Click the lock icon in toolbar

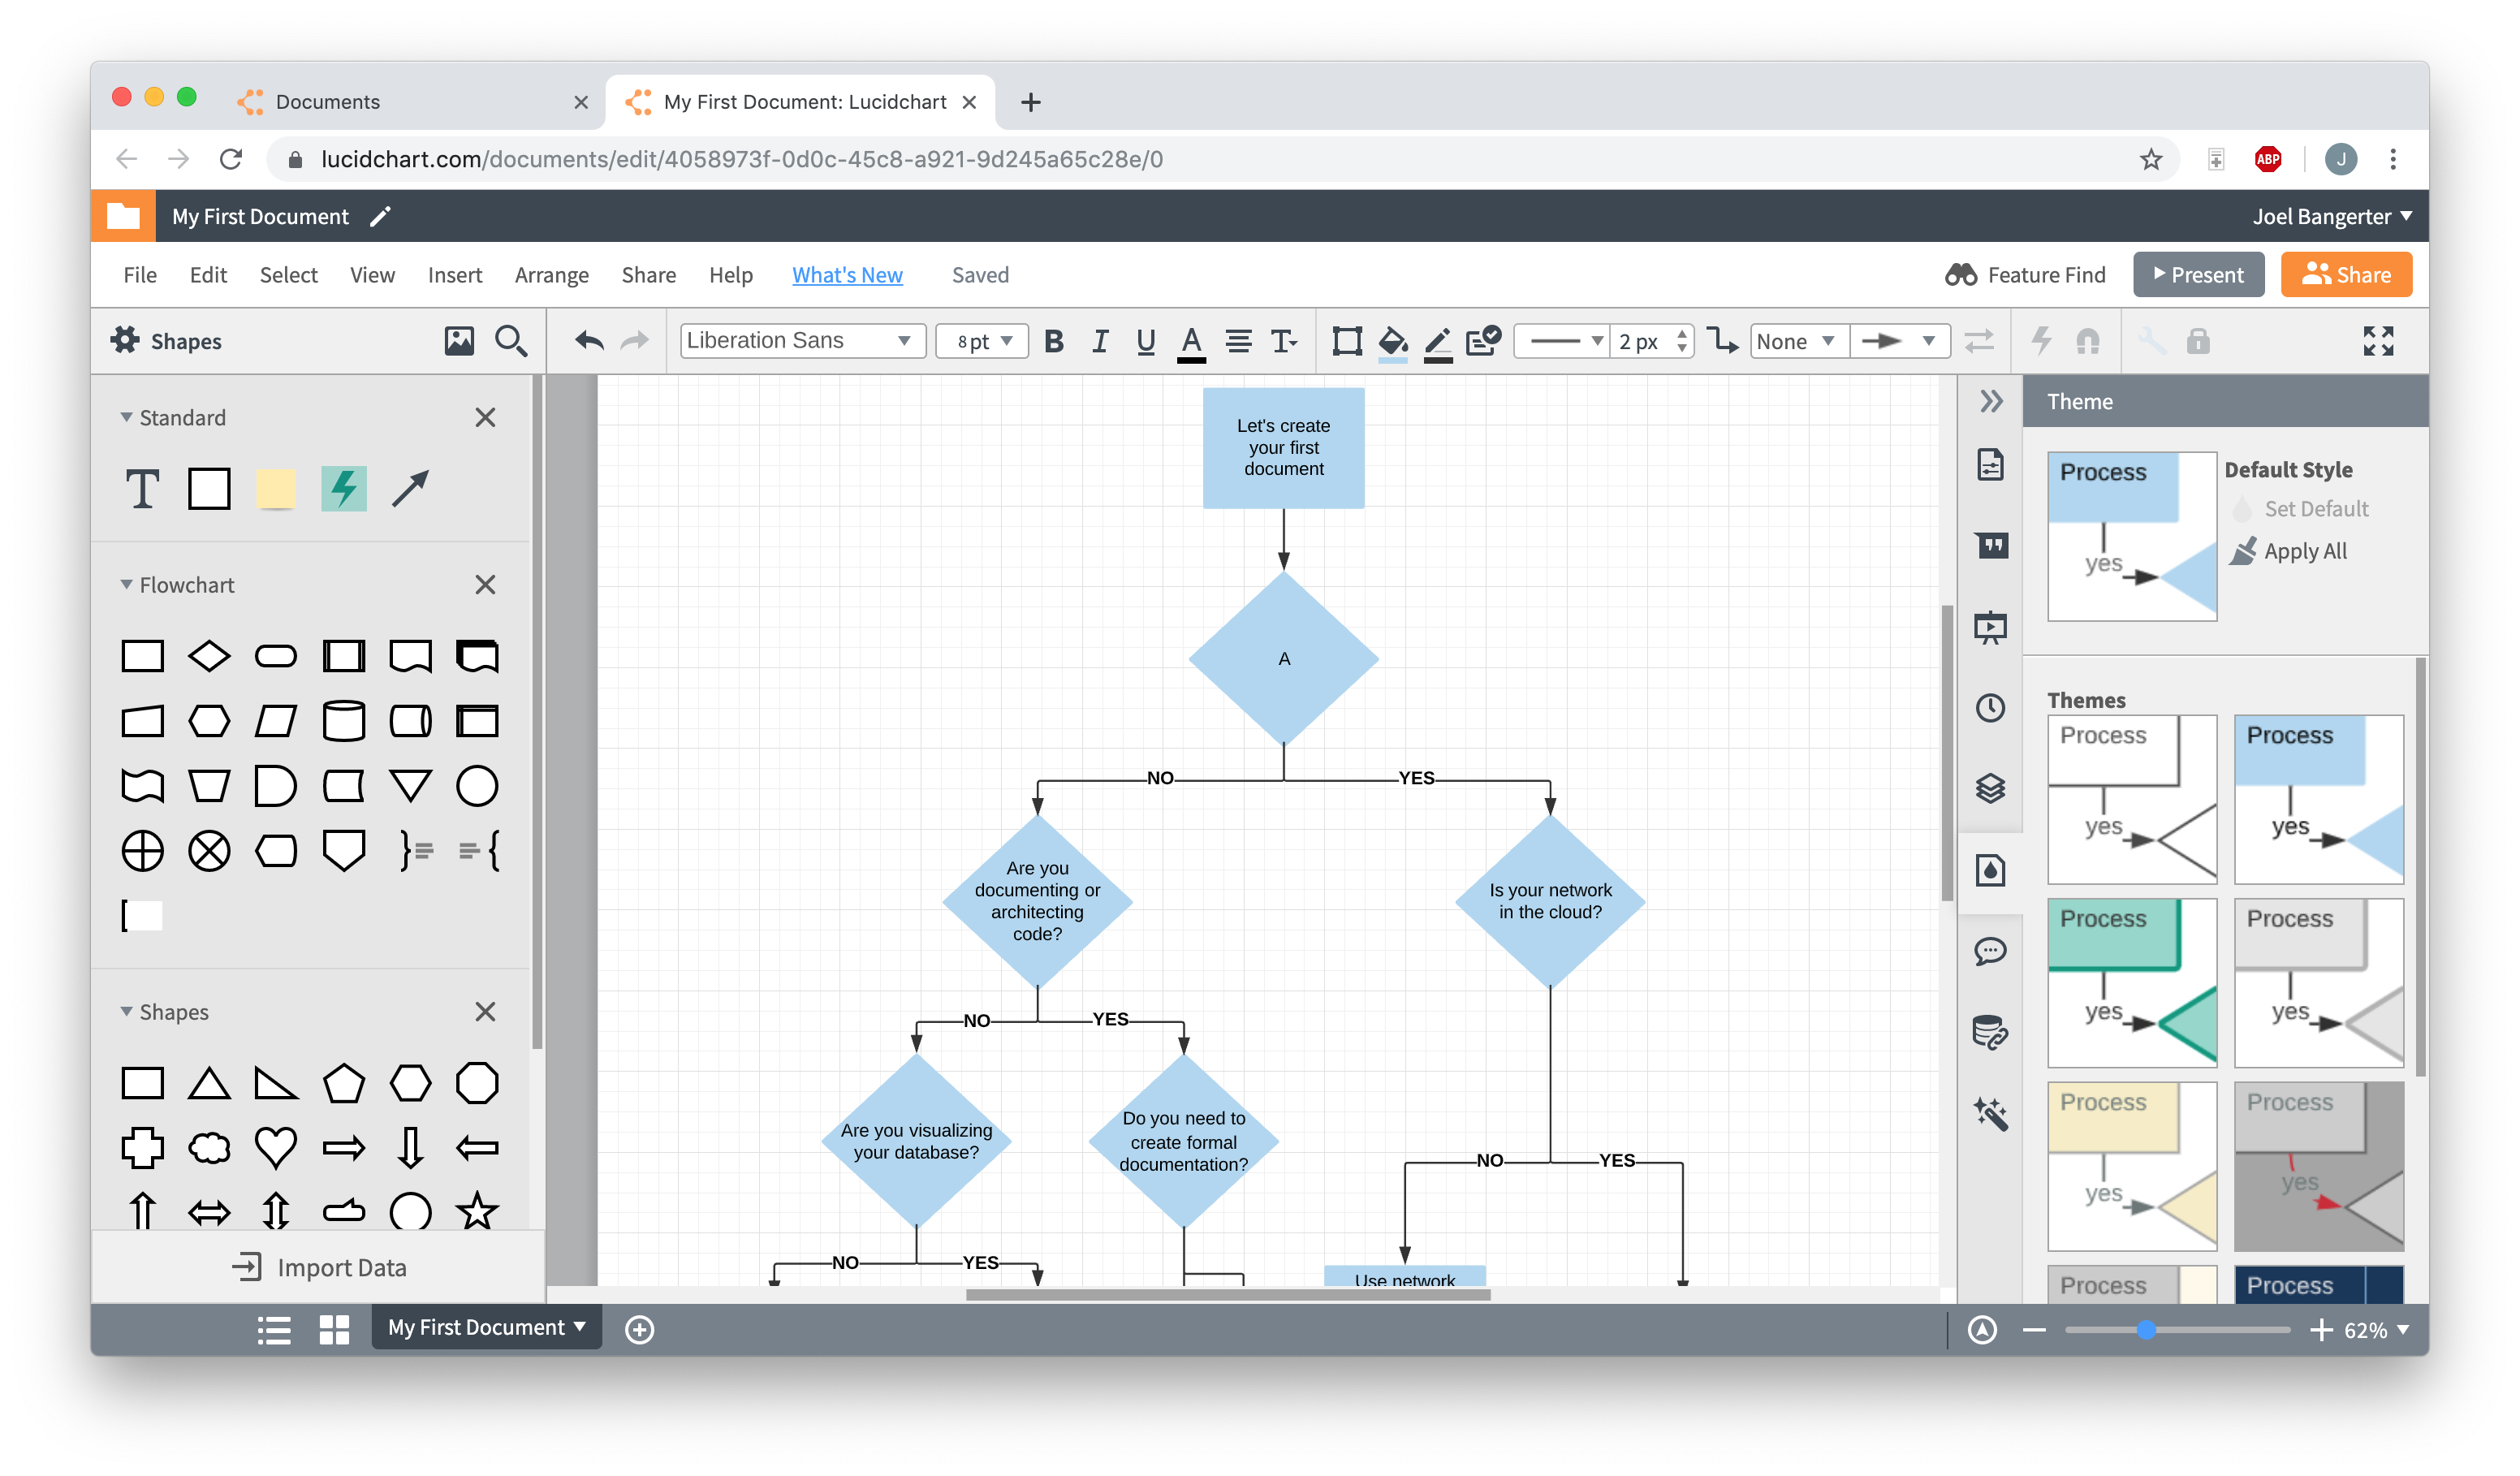tap(2199, 341)
